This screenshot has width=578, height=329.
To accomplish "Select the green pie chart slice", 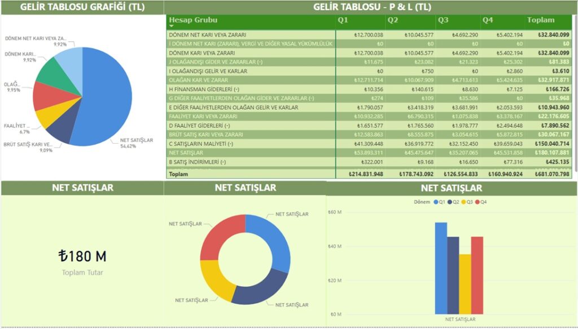I will pyautogui.click(x=51, y=69).
